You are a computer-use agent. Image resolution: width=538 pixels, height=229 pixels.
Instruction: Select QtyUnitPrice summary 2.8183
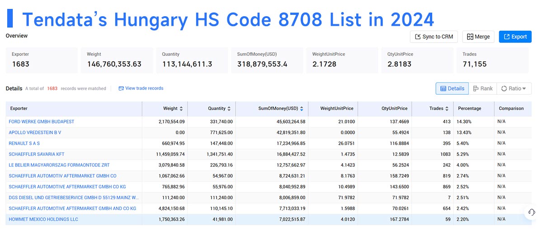418,60
